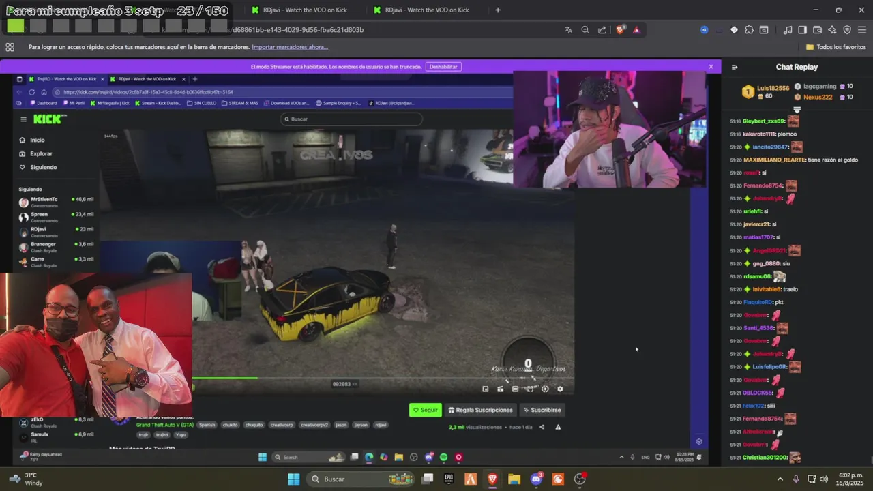This screenshot has height=491, width=873.
Task: Click the apps grid icon in bookmarks bar
Action: (10, 47)
